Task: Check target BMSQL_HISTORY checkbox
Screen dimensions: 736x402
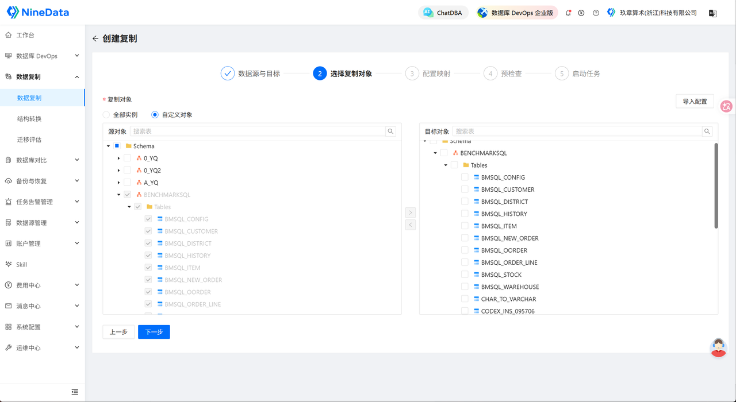Action: point(465,214)
